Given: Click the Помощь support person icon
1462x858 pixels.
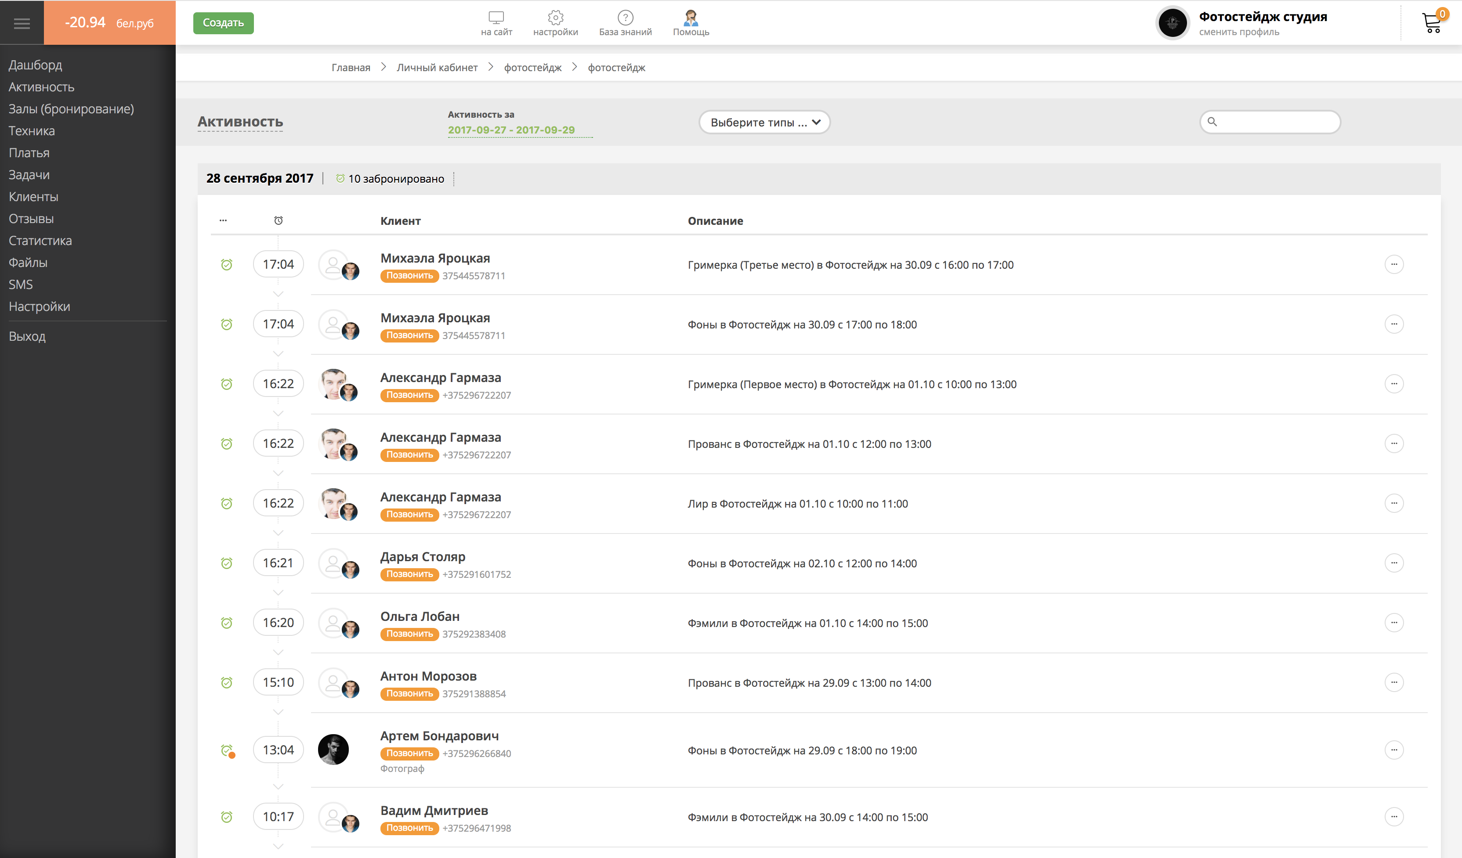Looking at the screenshot, I should 691,18.
